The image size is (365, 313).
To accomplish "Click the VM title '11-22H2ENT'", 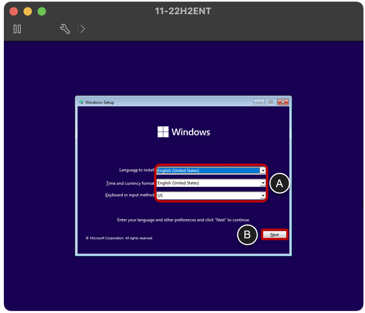I will (183, 11).
